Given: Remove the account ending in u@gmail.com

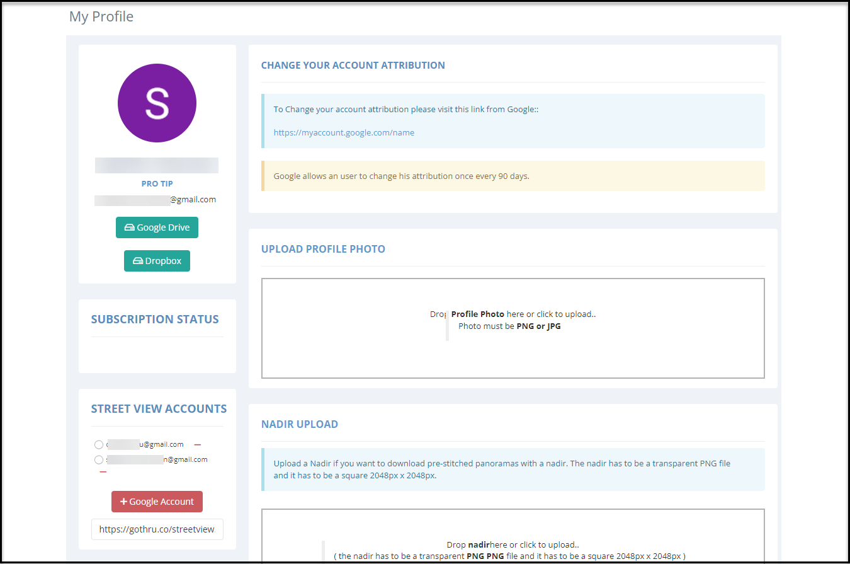Looking at the screenshot, I should click(197, 445).
